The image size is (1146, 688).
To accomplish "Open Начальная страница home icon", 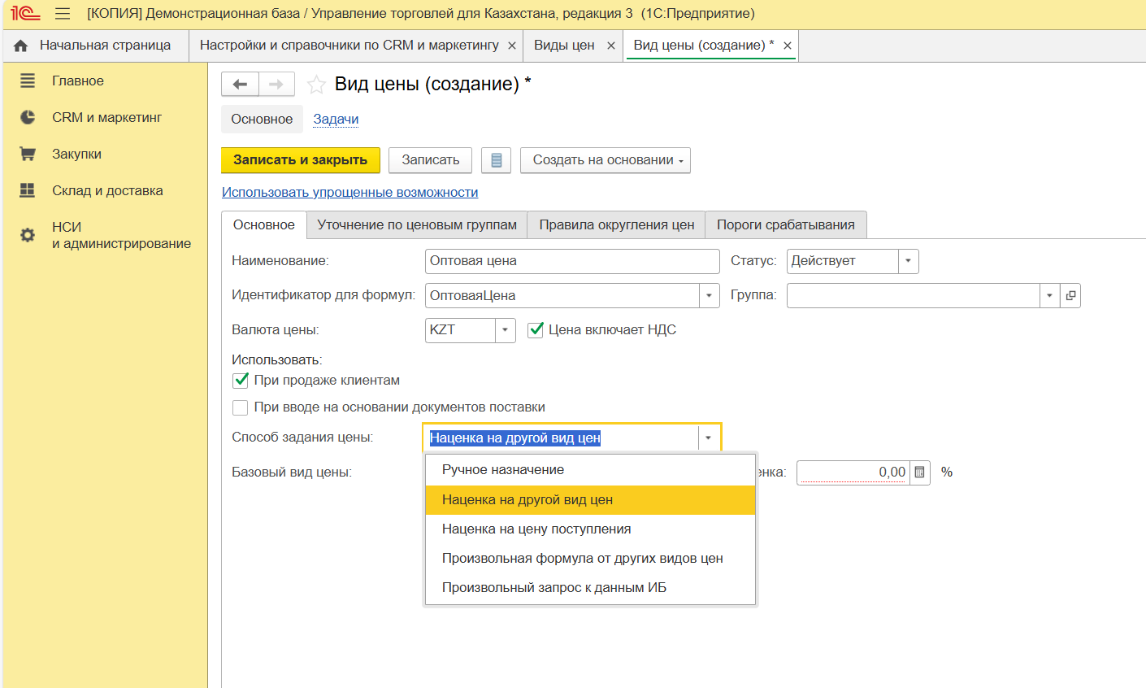I will (x=21, y=46).
